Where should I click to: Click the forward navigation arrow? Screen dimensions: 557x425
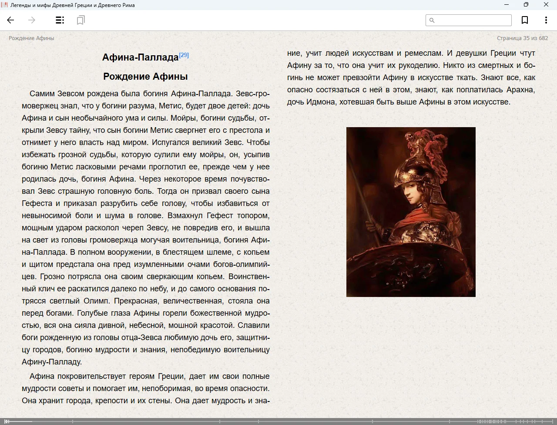(x=32, y=20)
